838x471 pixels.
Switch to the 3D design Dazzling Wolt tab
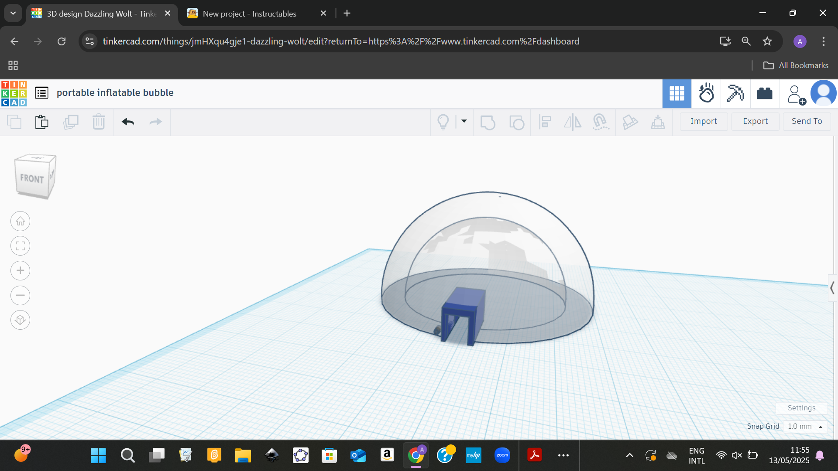[x=101, y=14]
